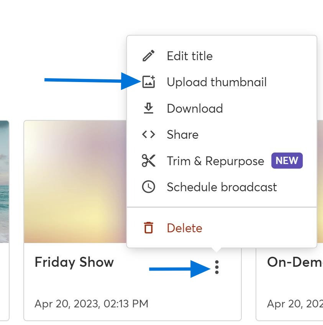Open the Friday Show video thumbnail

tap(75, 180)
